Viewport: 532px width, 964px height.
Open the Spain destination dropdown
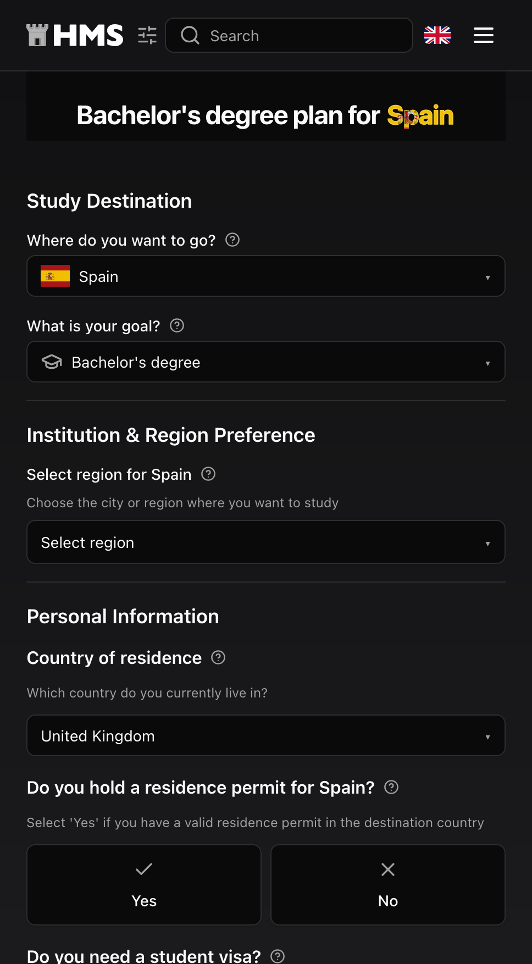(x=266, y=276)
